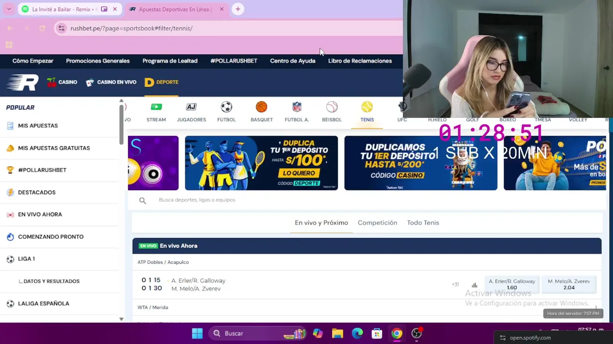The width and height of the screenshot is (613, 344).
Task: Bet on A. Erler/R. Galloway at 1.60
Action: [x=512, y=284]
